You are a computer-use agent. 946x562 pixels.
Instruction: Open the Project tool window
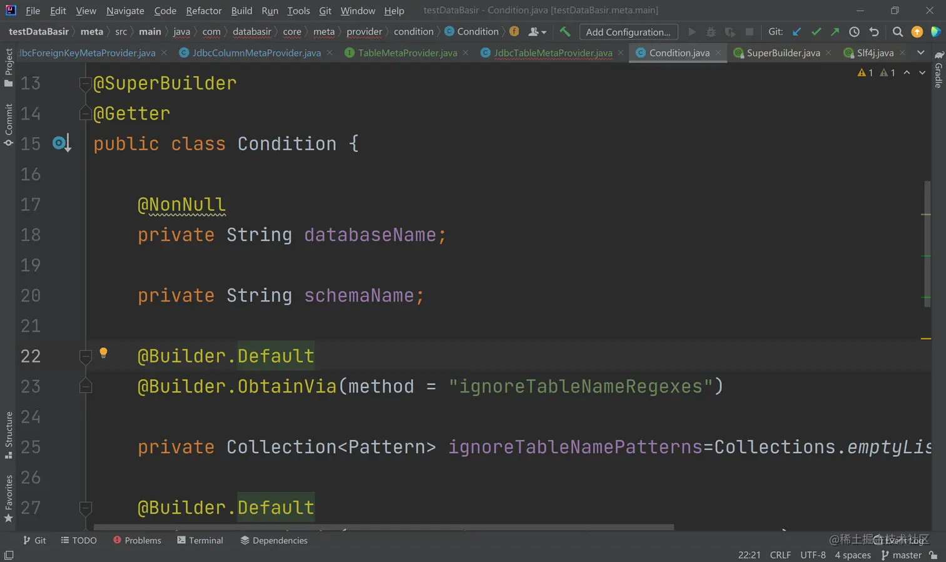point(8,68)
